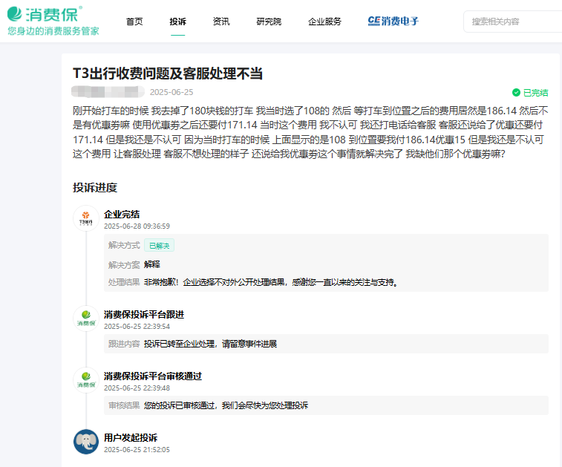Focus the 搜索相关内容 search box

[x=512, y=22]
